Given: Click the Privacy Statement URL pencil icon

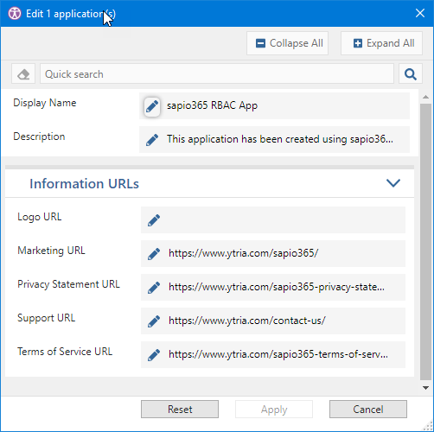Looking at the screenshot, I should click(x=154, y=288).
